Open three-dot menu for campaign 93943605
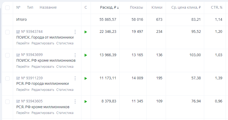 (x=75, y=101)
